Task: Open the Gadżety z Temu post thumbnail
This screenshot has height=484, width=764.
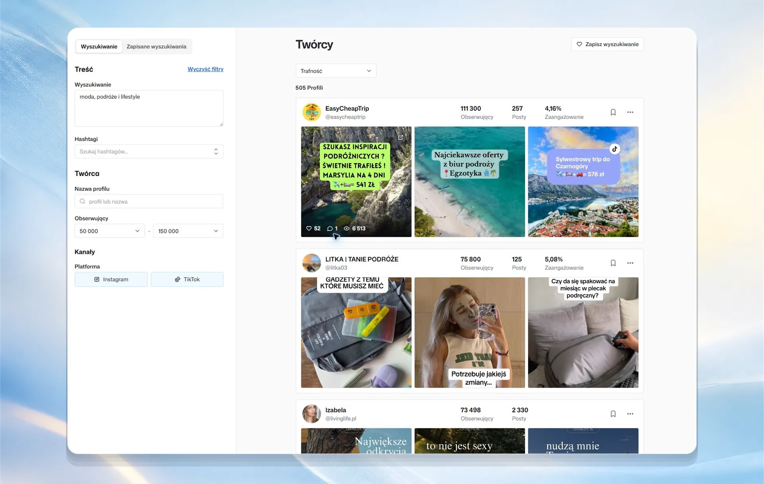Action: coord(356,333)
